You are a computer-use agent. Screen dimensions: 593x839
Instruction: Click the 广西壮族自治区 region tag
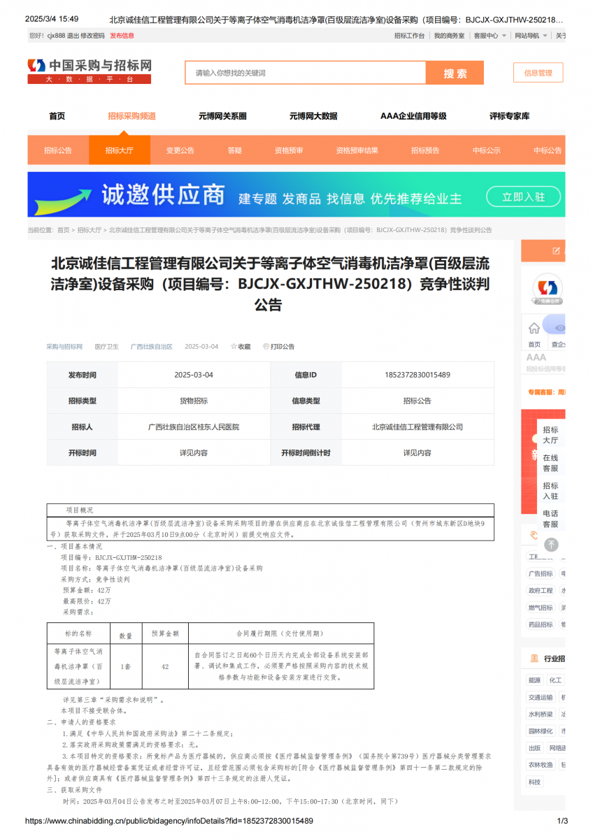(x=152, y=347)
